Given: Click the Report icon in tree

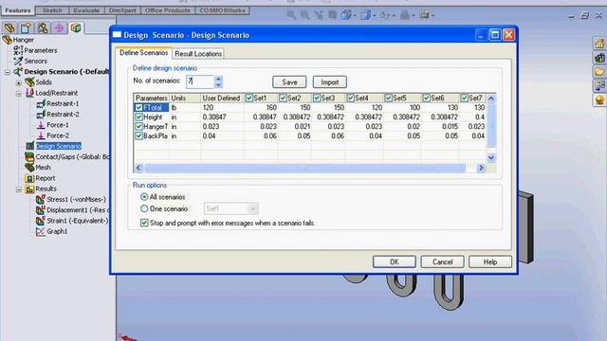Looking at the screenshot, I should [29, 178].
